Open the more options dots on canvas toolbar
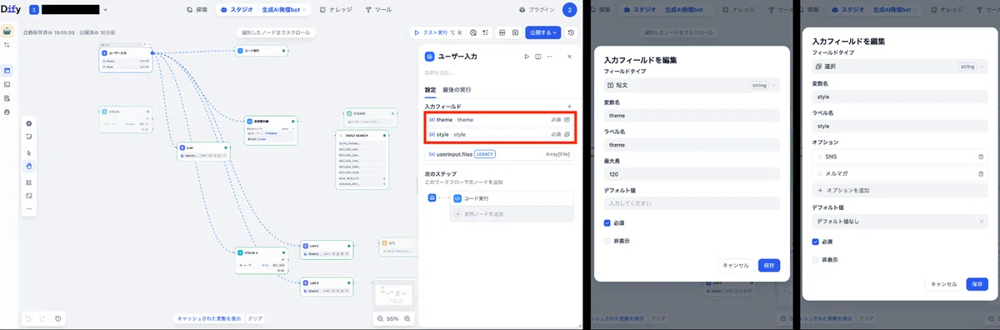The image size is (1000, 330). 29,208
